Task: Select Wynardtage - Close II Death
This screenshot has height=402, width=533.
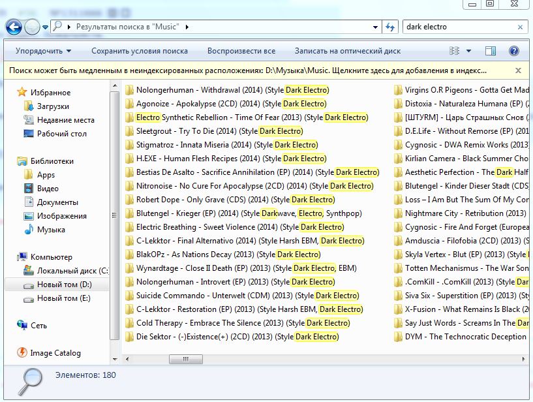Action: 241,268
